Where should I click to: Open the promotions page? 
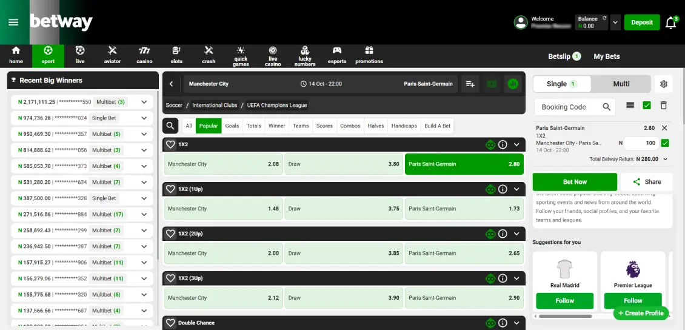click(x=369, y=56)
